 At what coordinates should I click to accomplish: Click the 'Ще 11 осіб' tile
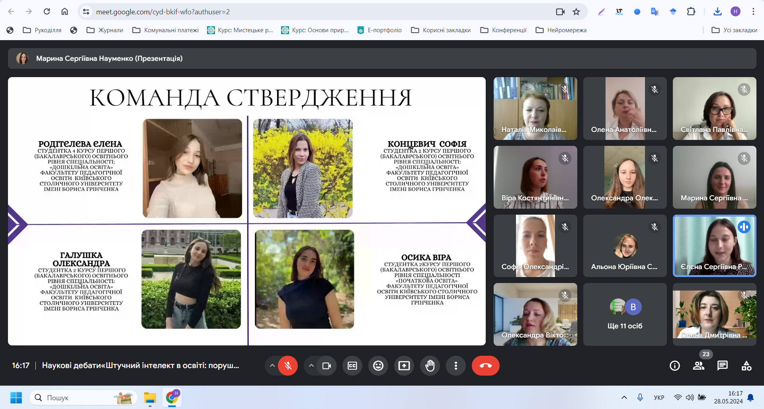click(x=625, y=314)
